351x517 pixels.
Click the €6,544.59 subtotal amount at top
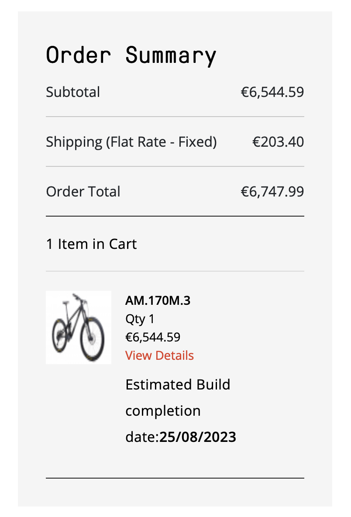coord(272,92)
